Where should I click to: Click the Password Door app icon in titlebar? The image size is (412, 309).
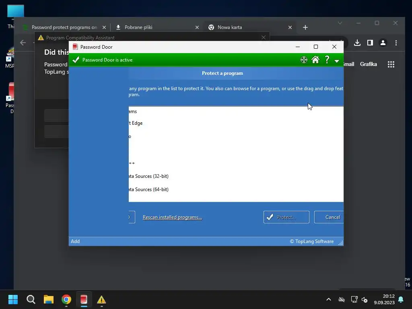tap(75, 47)
